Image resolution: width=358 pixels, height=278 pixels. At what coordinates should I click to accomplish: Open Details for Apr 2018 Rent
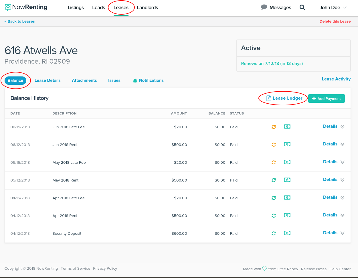coord(330,215)
